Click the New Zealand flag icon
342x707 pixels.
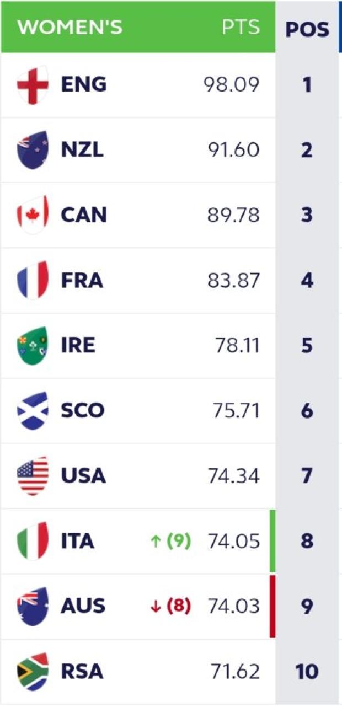point(33,150)
